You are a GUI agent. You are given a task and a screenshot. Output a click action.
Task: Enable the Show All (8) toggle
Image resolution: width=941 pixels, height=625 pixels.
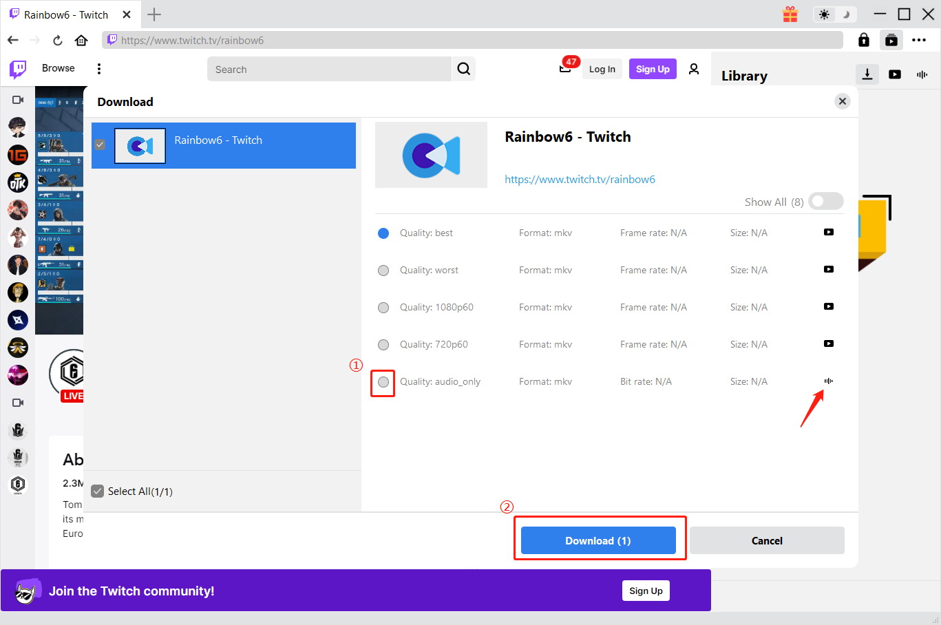click(826, 201)
